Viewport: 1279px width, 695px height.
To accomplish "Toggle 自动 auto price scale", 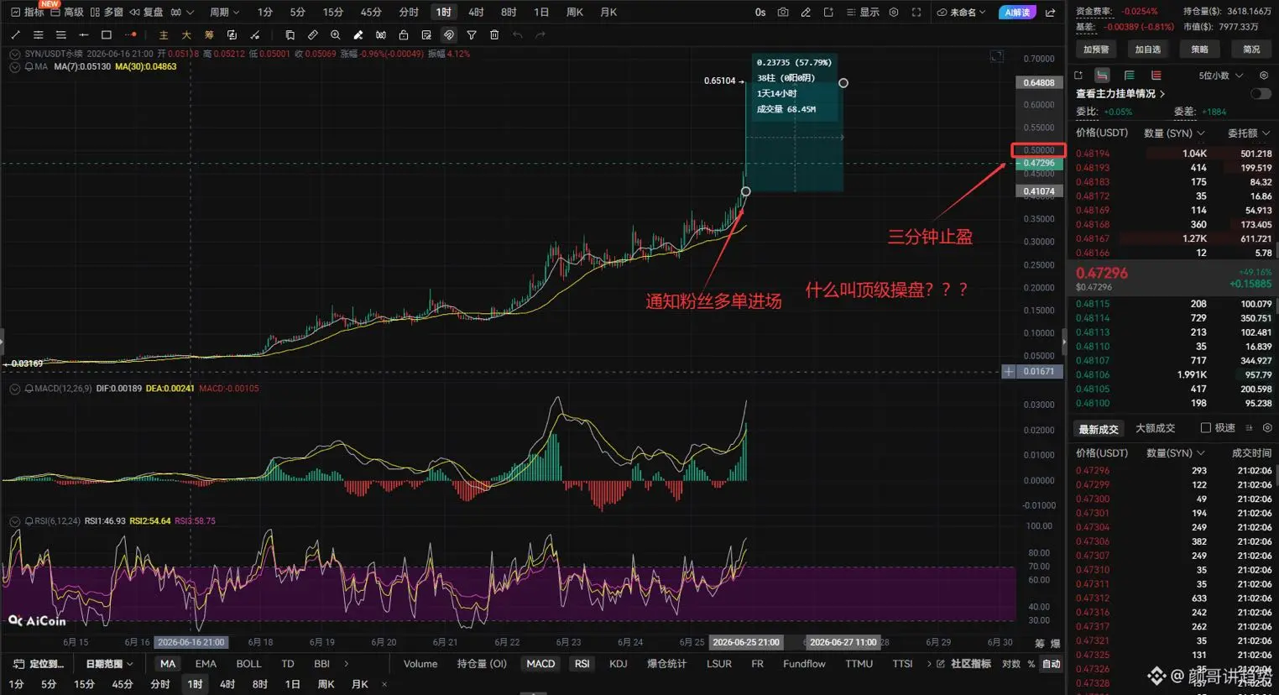I will [1052, 664].
